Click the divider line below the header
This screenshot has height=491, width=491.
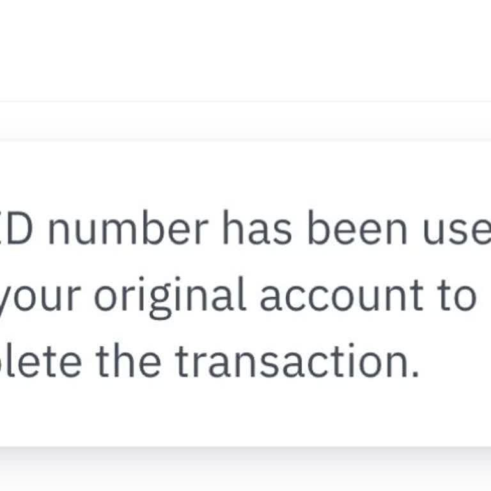tap(245, 101)
